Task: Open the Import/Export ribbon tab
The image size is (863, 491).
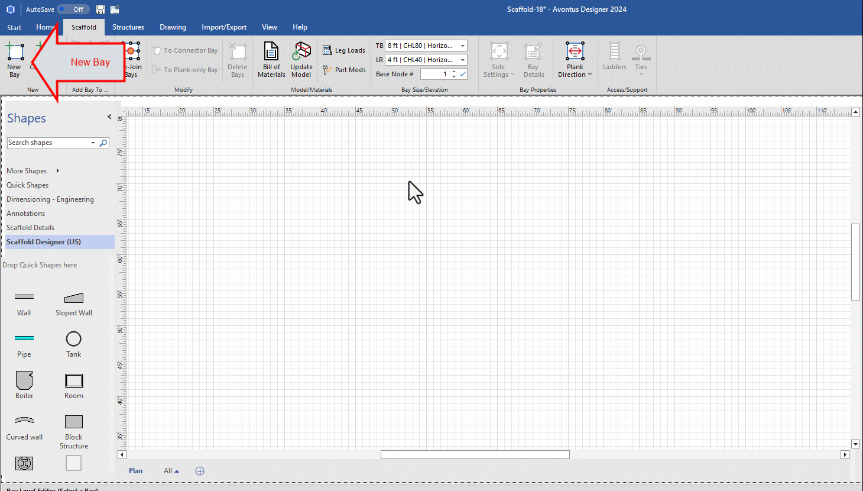Action: pyautogui.click(x=224, y=27)
